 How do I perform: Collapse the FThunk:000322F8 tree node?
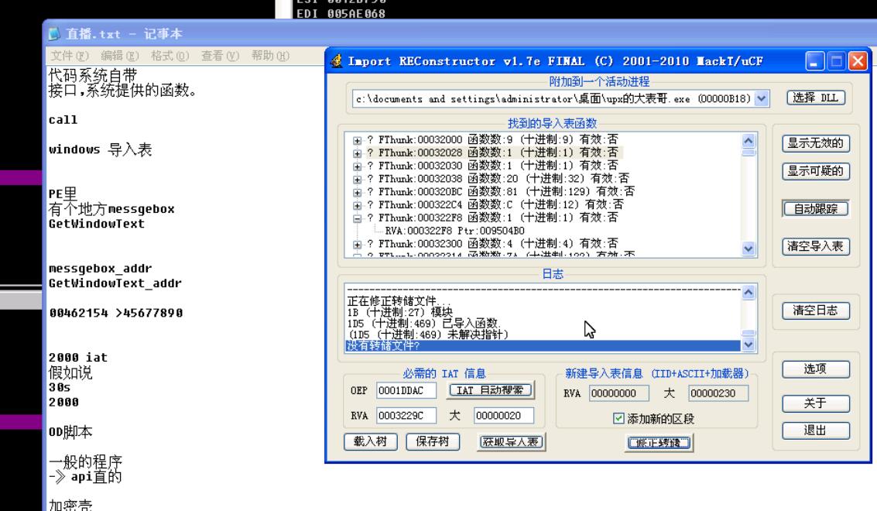pos(357,218)
